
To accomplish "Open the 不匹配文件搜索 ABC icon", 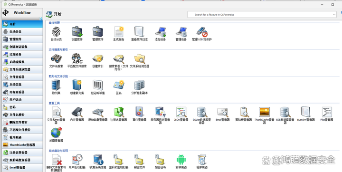I will pos(77,58).
